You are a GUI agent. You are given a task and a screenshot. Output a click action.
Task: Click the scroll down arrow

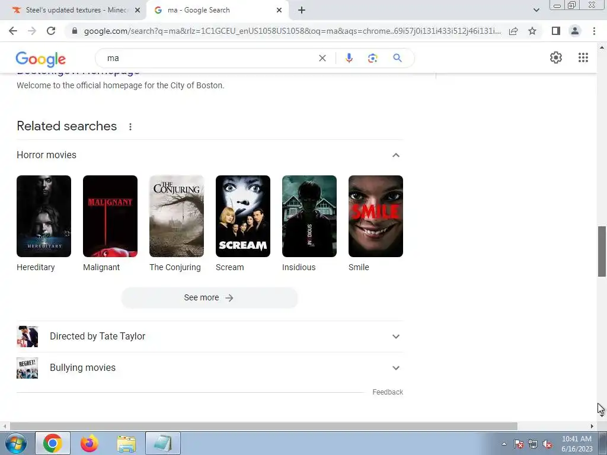[x=602, y=415]
